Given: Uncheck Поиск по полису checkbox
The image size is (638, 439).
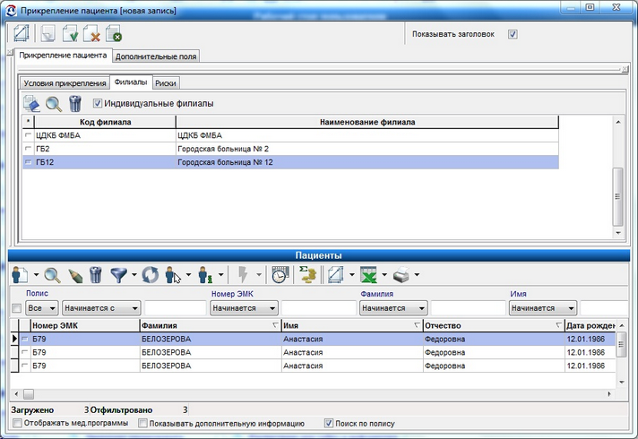Looking at the screenshot, I should tap(329, 423).
